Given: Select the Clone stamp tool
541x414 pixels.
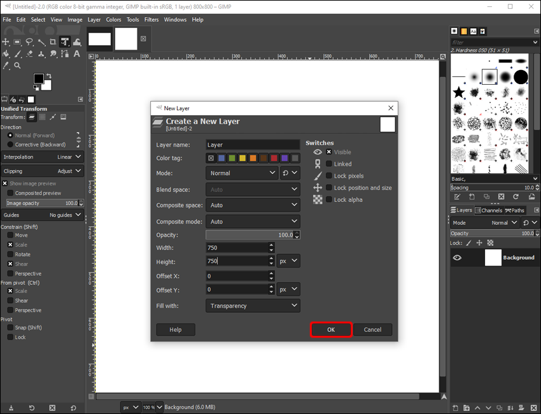Looking at the screenshot, I should [x=41, y=54].
